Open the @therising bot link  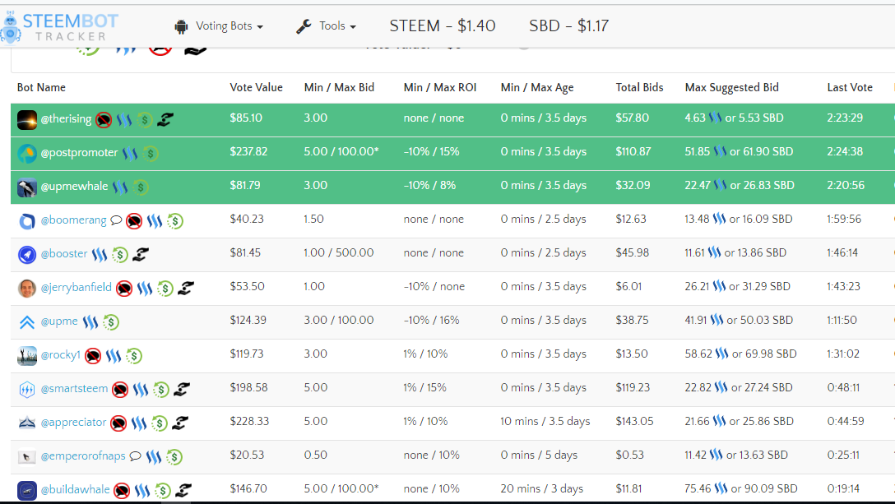66,119
